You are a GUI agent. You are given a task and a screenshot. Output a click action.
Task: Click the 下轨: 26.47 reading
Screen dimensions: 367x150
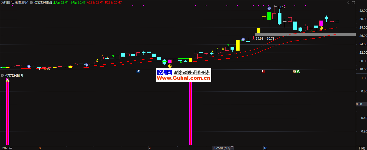coord(78,3)
